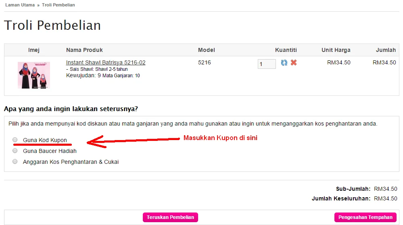The image size is (403, 225).
Task: Remove item with the red X icon
Action: point(294,62)
